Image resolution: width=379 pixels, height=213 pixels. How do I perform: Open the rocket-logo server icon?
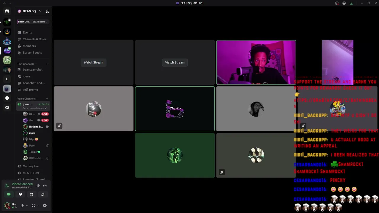7,32
